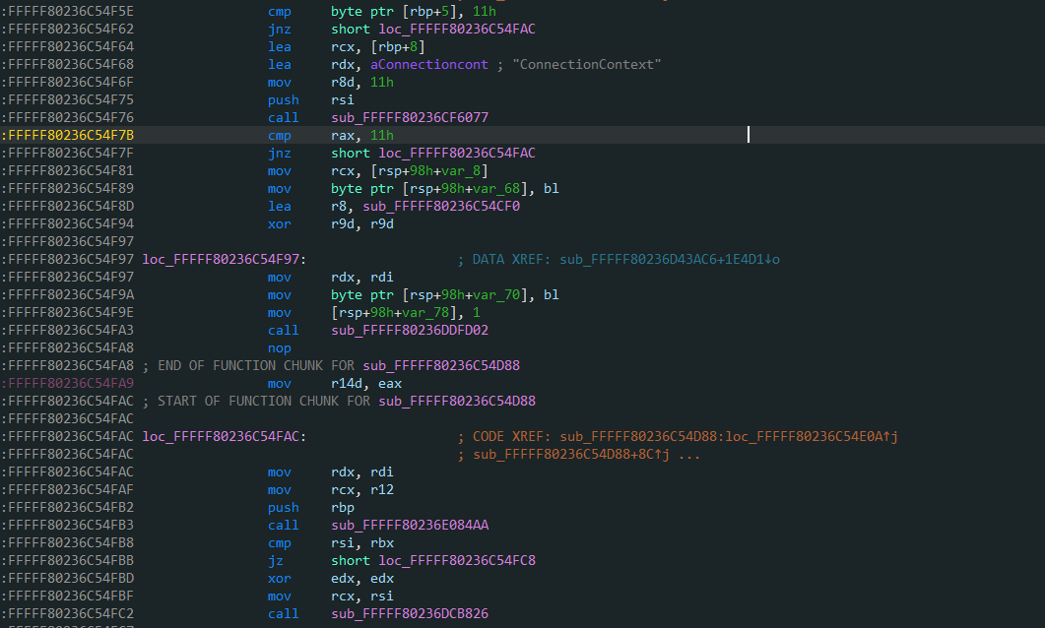Click call target sub_FFFFF80236DDFD02

(410, 330)
